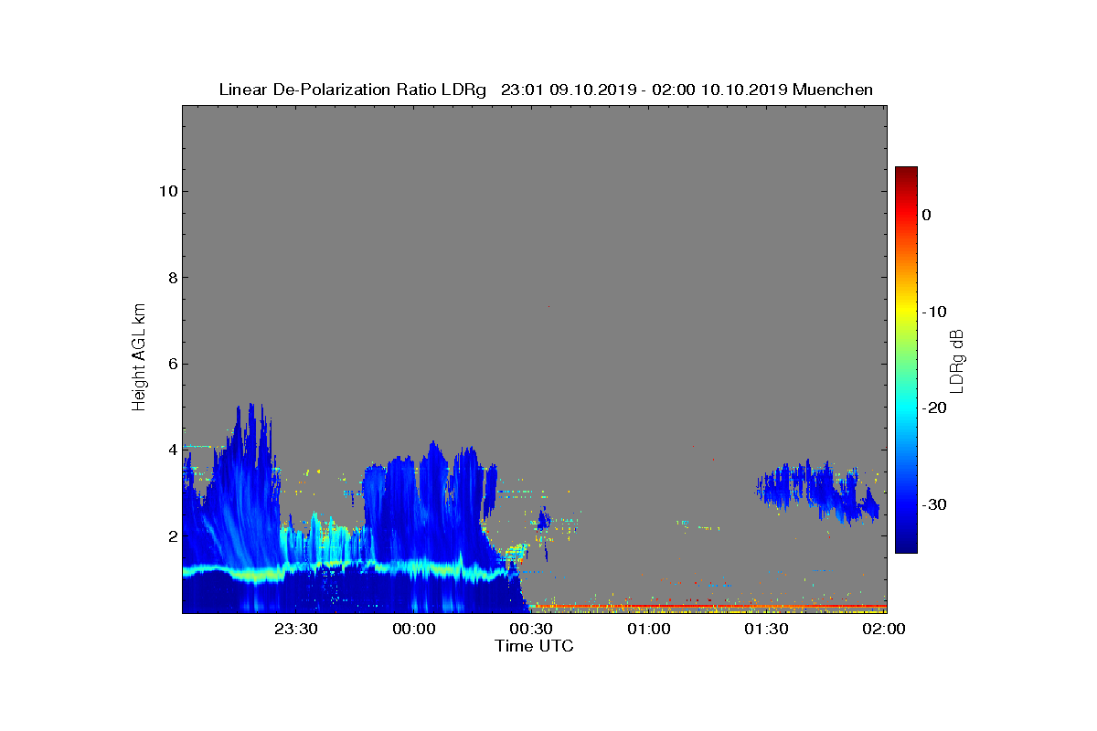
Task: Click the 'Time UTC' axis label
Action: [534, 646]
